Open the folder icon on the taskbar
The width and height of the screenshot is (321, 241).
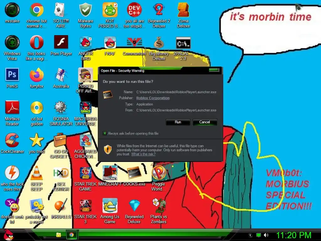(59, 235)
